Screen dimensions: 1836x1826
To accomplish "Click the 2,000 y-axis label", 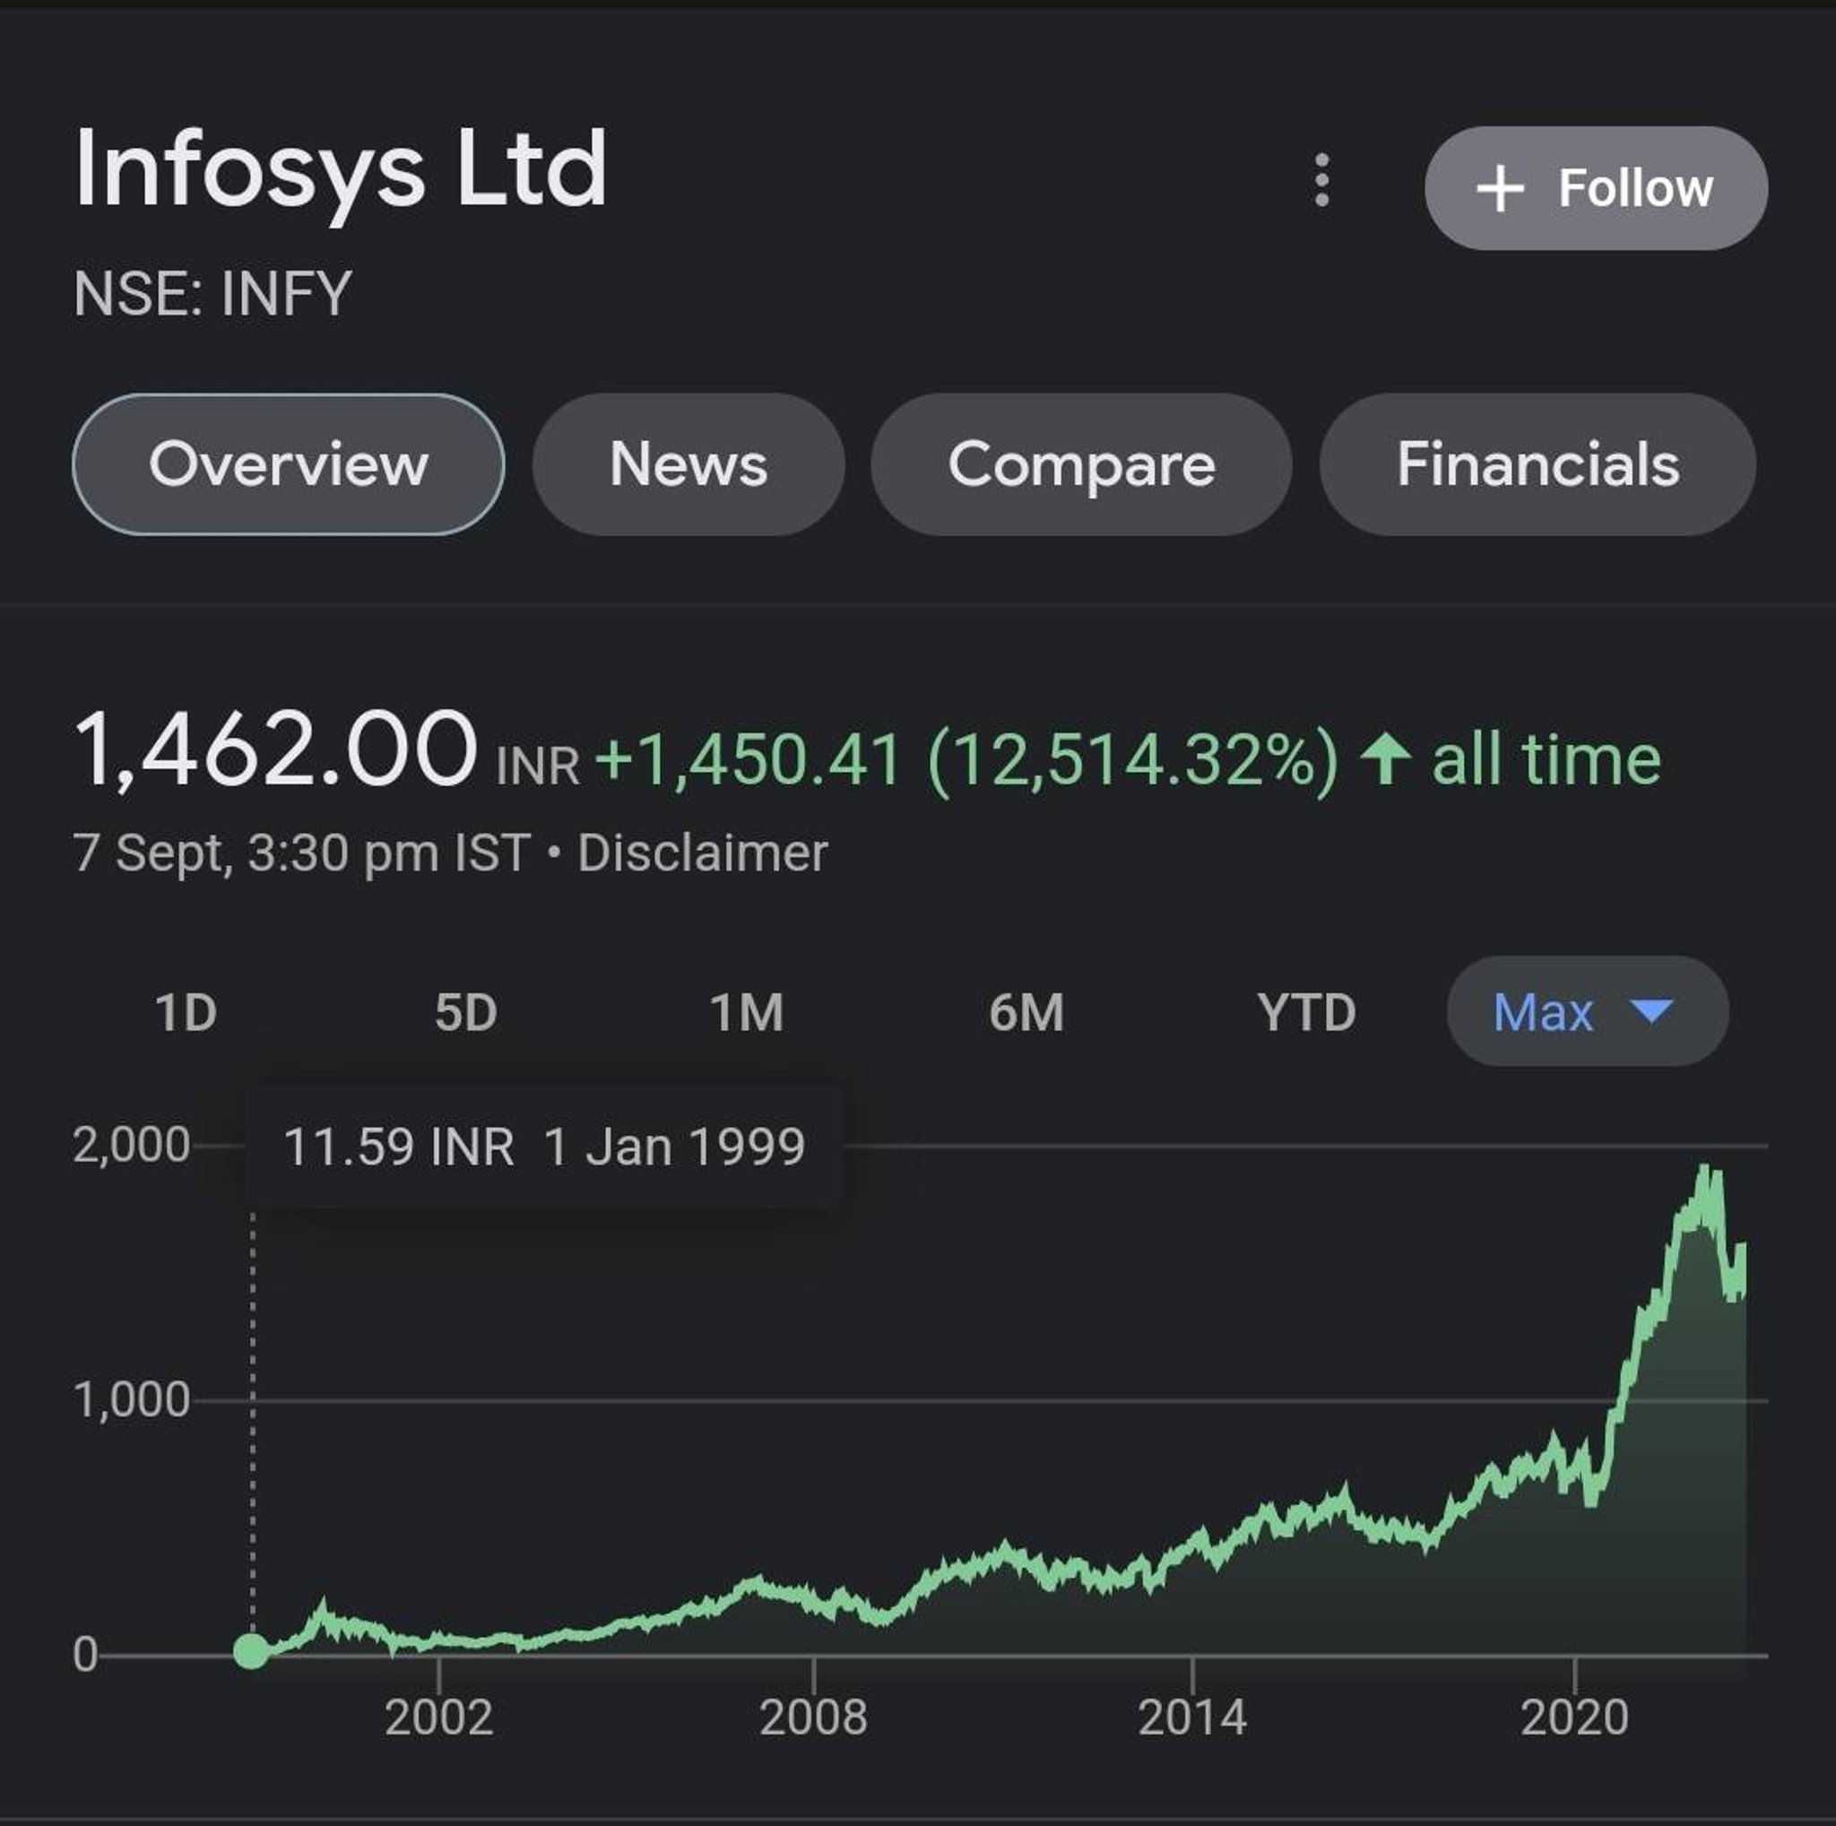I will pos(131,1146).
